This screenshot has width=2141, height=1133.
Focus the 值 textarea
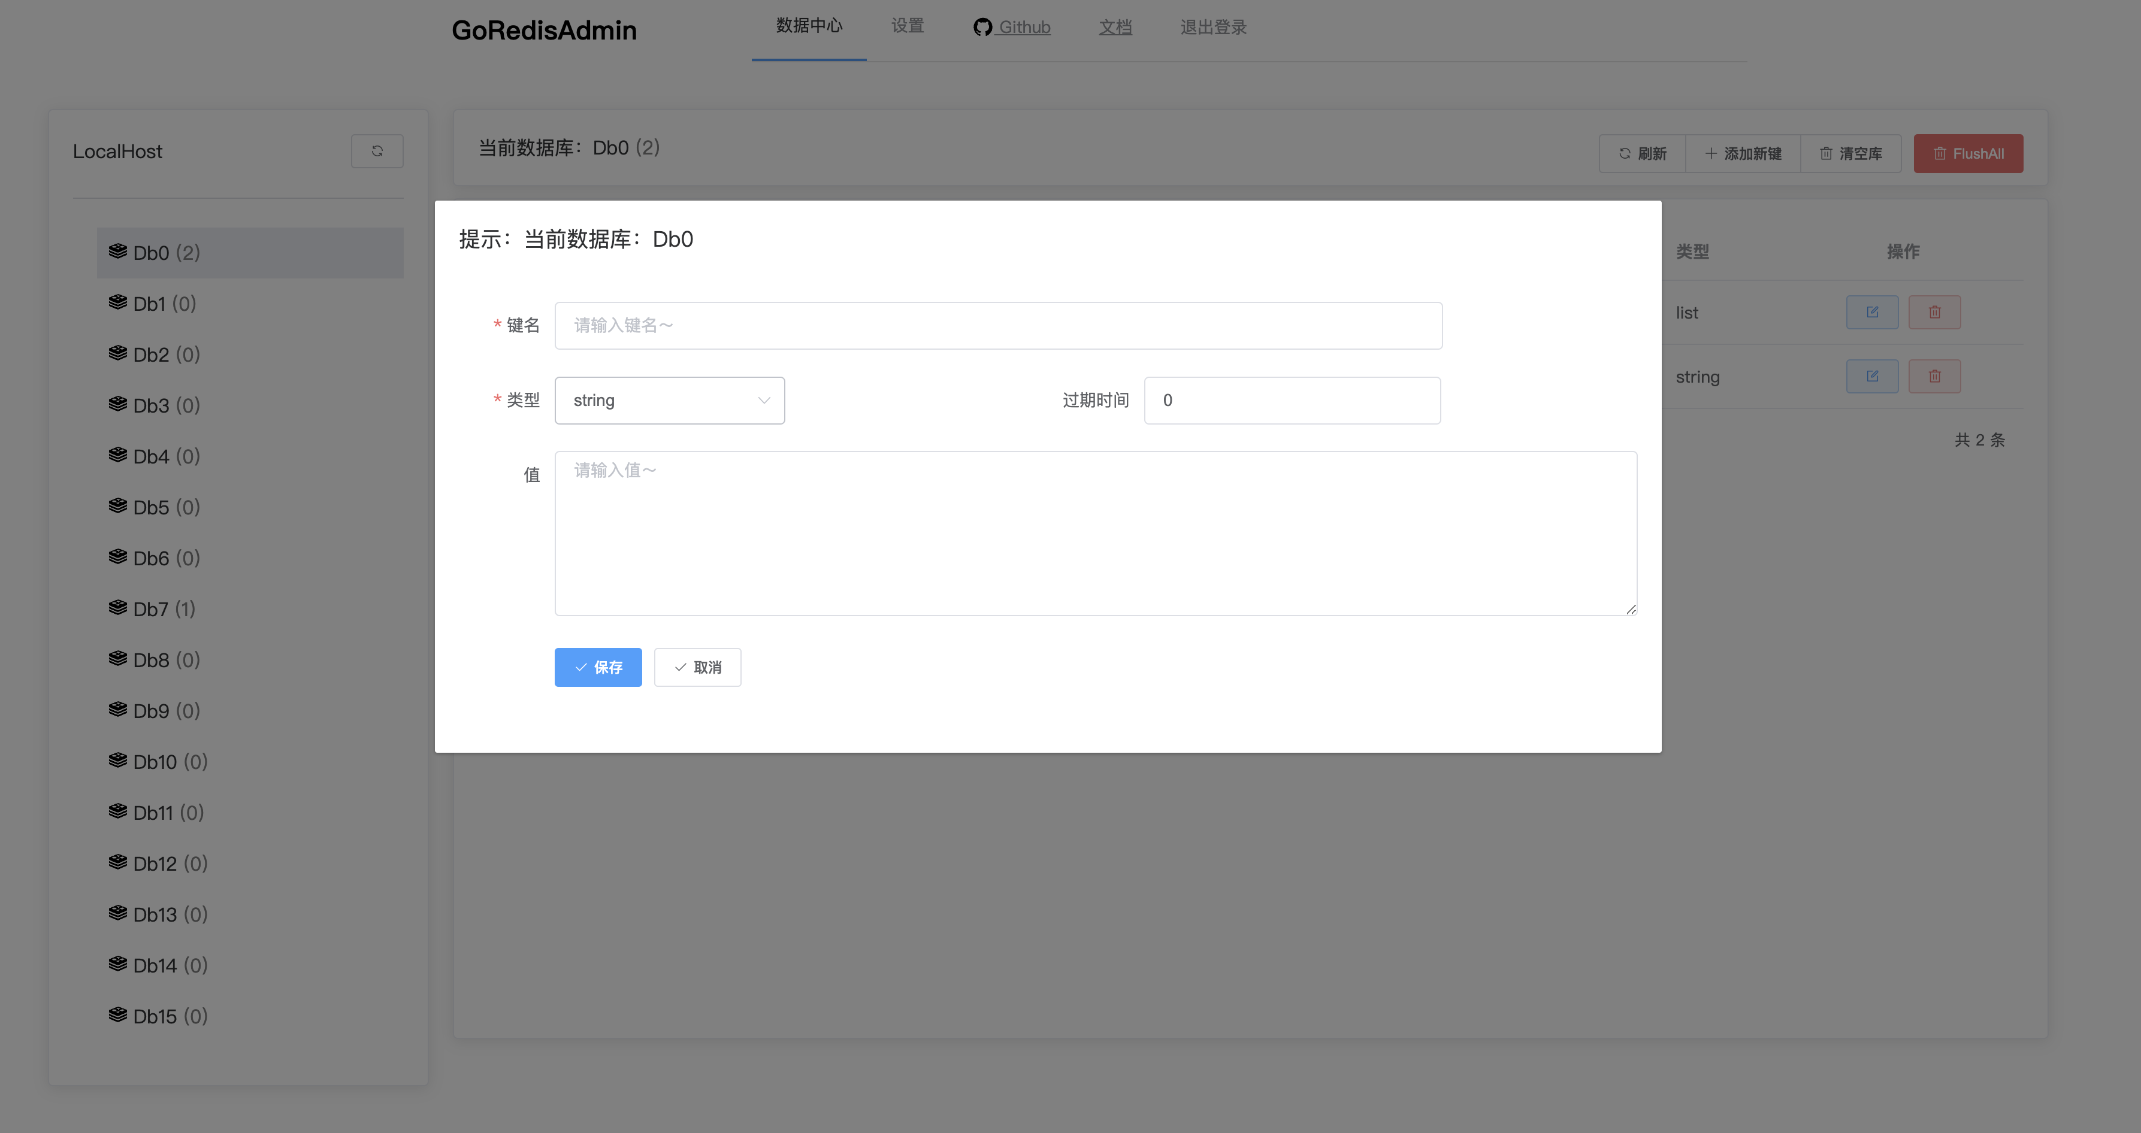pos(1096,534)
